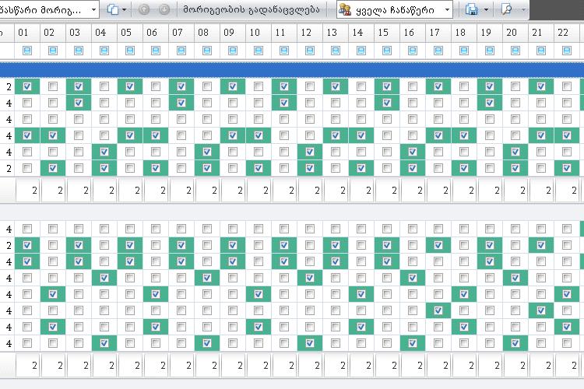Expand the arrow beside the copy icon
584x389 pixels.
(x=124, y=9)
